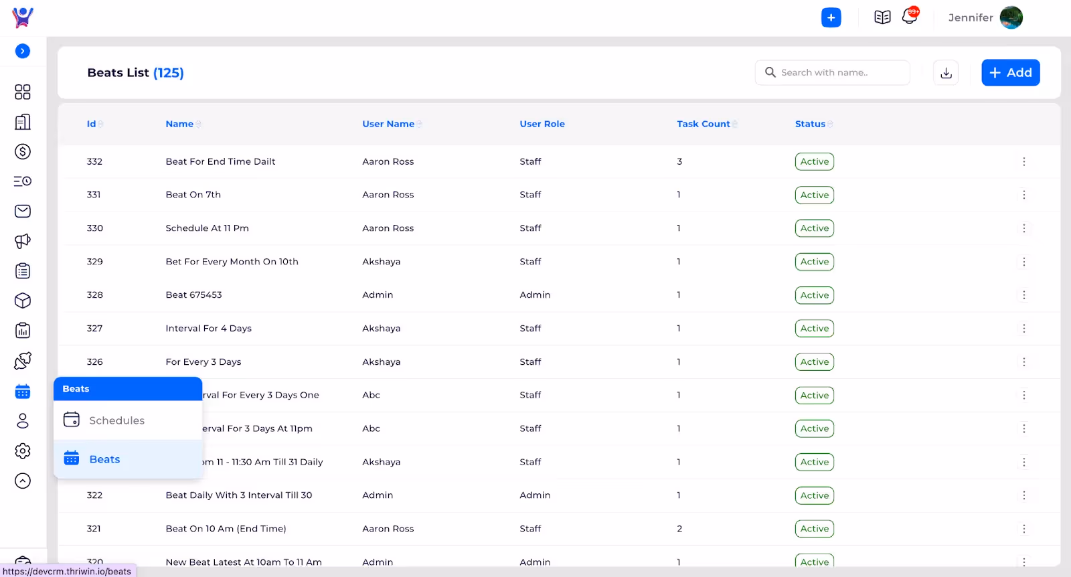The image size is (1071, 577).
Task: Click the blue Add button
Action: 1010,73
